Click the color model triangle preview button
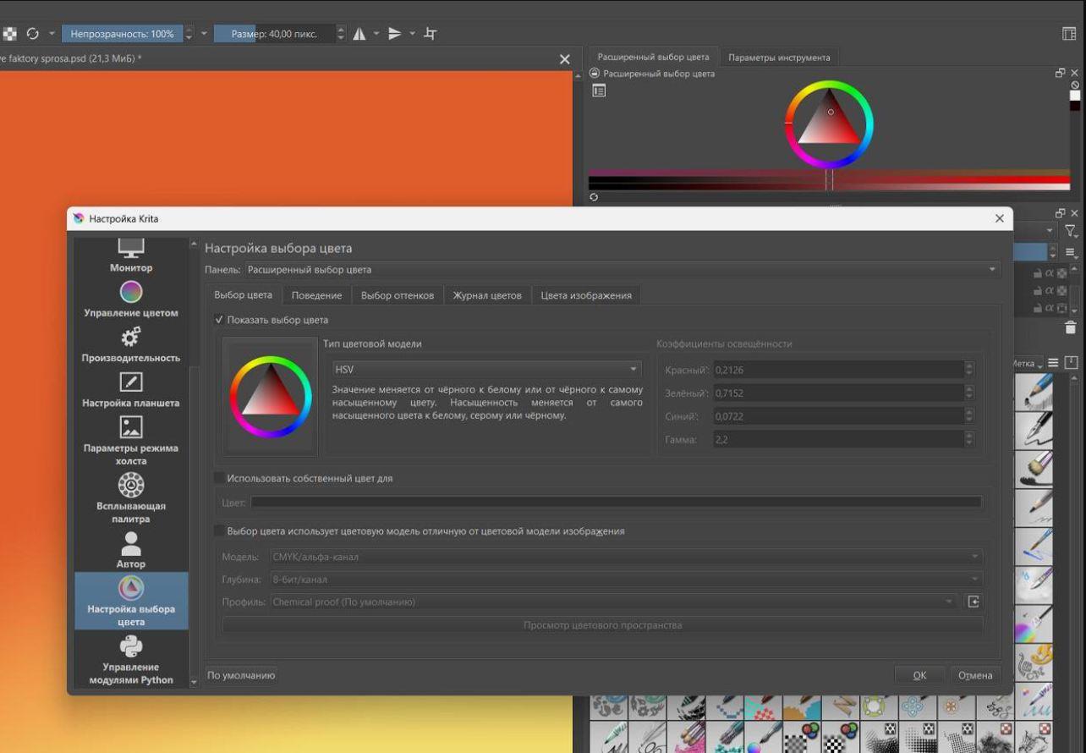The height and width of the screenshot is (753, 1086). 270,397
